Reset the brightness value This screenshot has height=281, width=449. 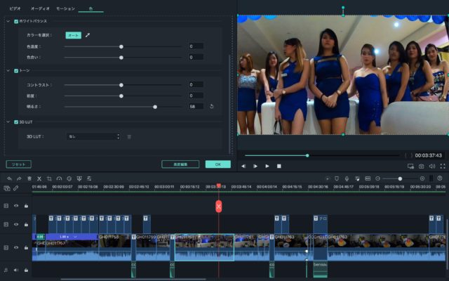coord(212,107)
